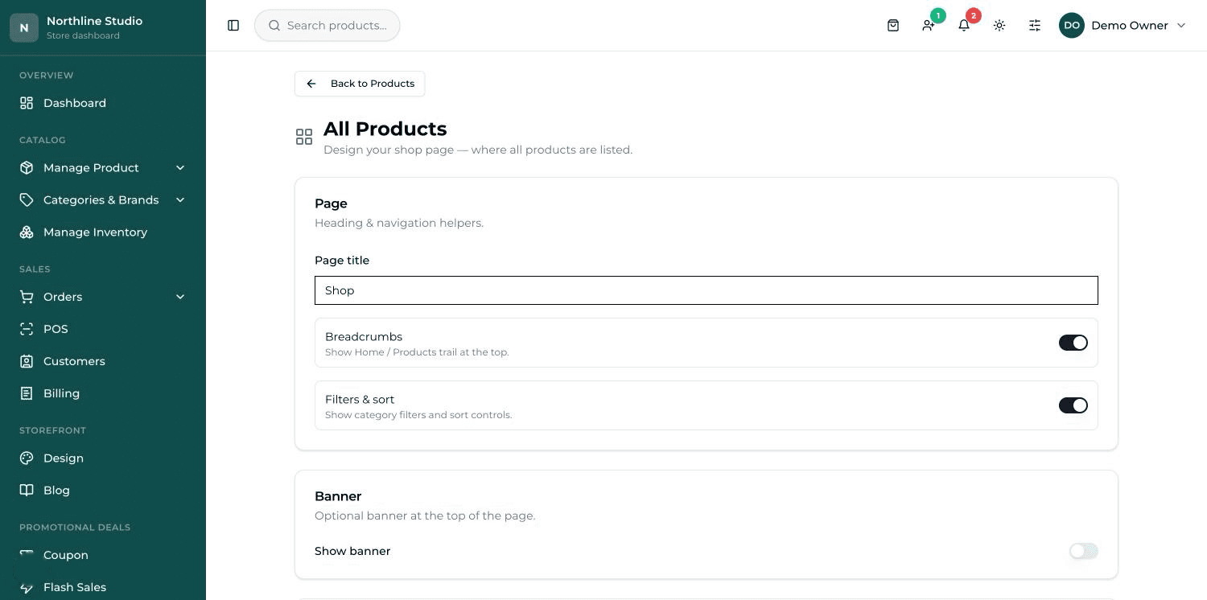Click the POS scan icon
The width and height of the screenshot is (1207, 600).
click(27, 329)
